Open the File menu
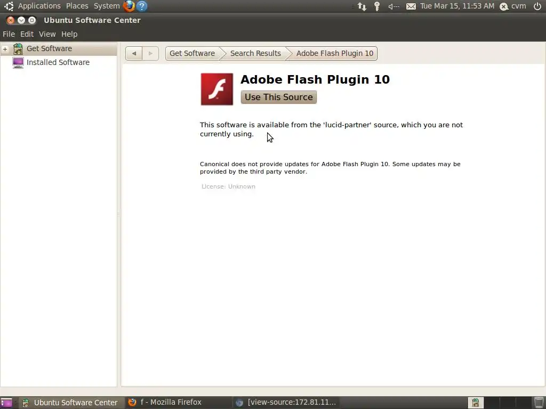The image size is (546, 409). coord(9,34)
